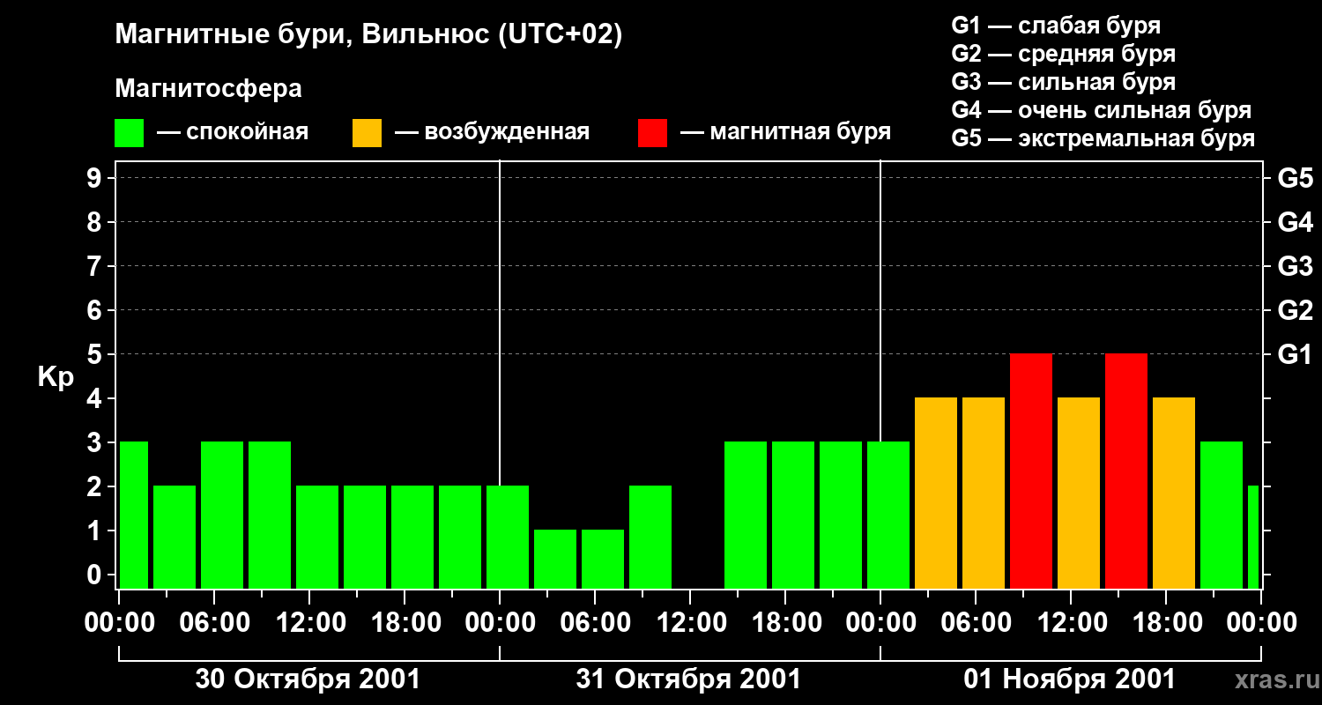This screenshot has width=1322, height=705.
Task: Click the '30 Октября 2001' date label
Action: [308, 679]
